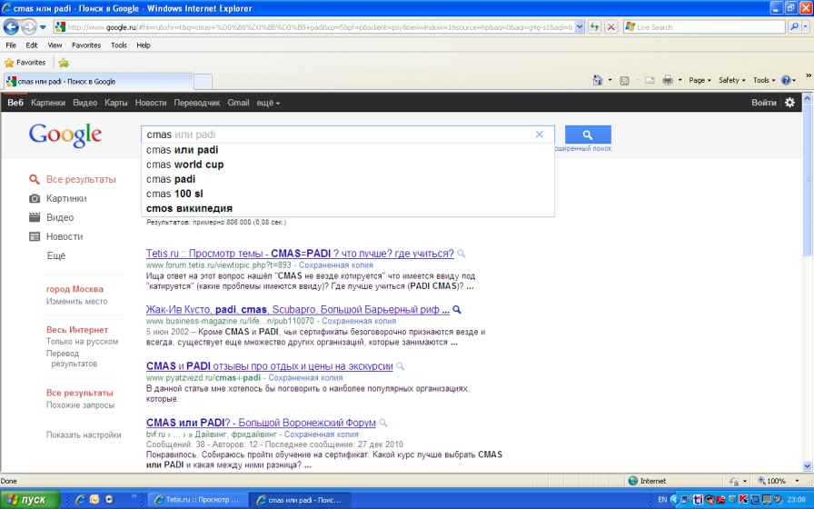The height and width of the screenshot is (509, 814).
Task: Open Tetis.ru CMAS=PADI search result
Action: point(300,254)
